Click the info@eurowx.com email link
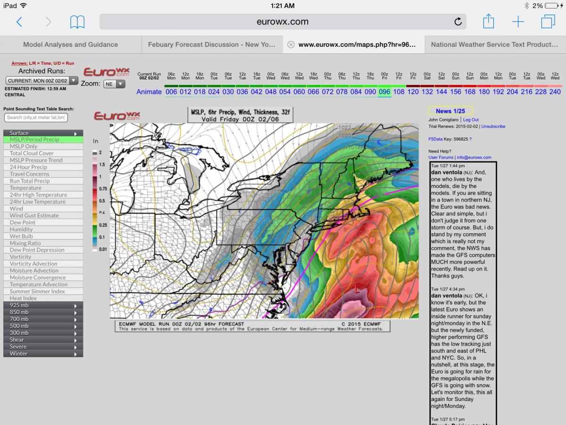The width and height of the screenshot is (566, 425). [x=474, y=157]
